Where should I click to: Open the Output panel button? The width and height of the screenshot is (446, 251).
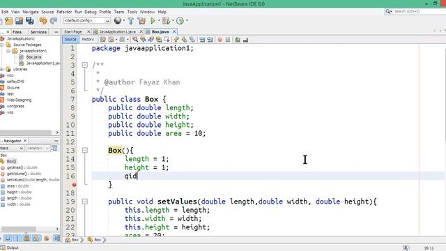coord(10,248)
